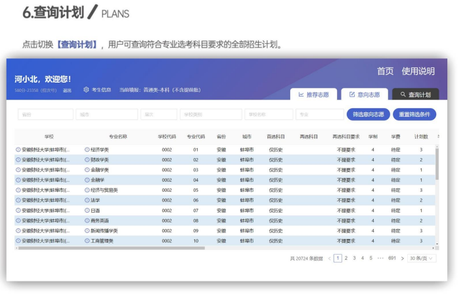Open the 使用说明 link

418,71
